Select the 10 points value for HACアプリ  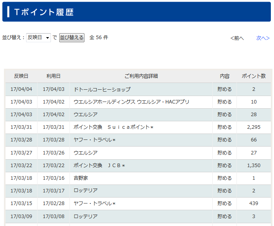(254, 102)
